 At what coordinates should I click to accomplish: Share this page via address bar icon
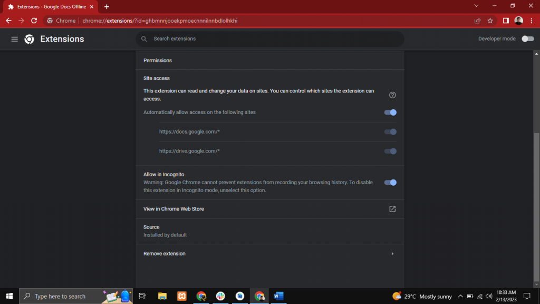[x=477, y=21]
